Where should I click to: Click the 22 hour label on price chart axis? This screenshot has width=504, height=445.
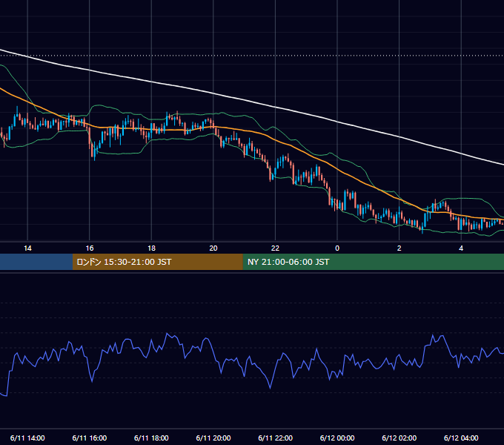(x=275, y=248)
